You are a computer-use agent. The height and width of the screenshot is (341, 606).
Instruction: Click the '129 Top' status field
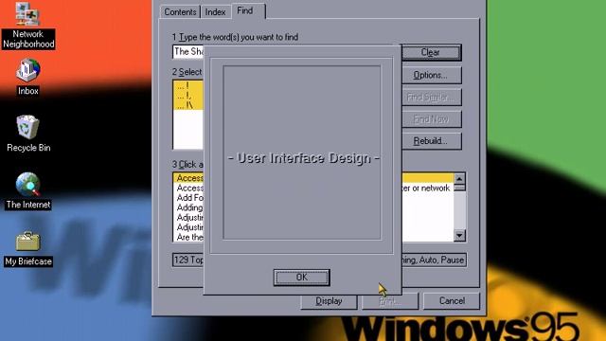pos(188,260)
